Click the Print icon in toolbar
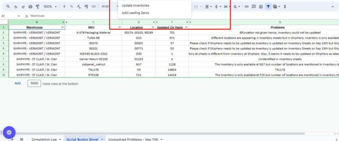The width and height of the screenshot is (339, 141). 30,6
